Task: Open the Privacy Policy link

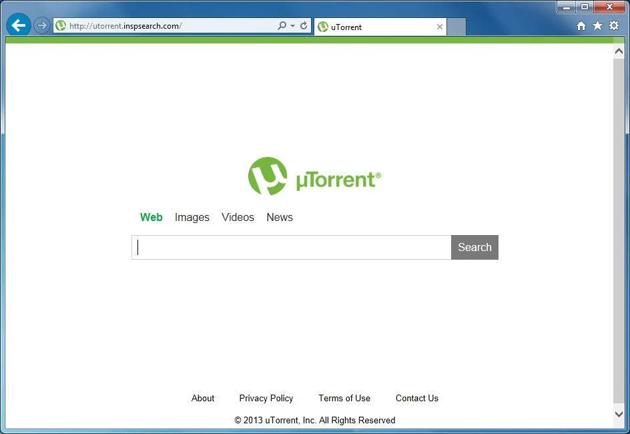Action: click(x=266, y=398)
